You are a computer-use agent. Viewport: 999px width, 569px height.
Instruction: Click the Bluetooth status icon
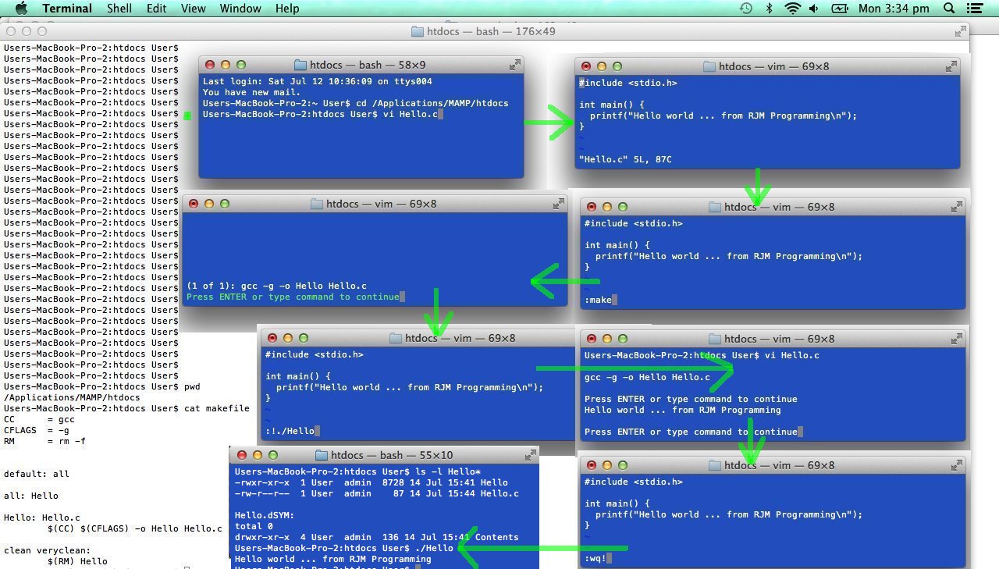[769, 9]
